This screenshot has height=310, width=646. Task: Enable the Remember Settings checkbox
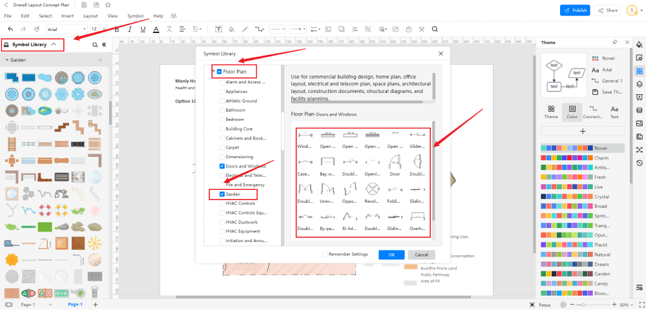point(325,254)
